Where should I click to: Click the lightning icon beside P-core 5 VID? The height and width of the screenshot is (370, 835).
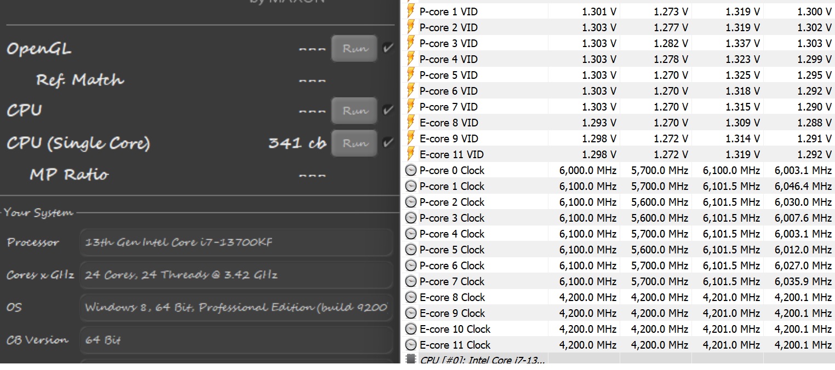coord(410,75)
